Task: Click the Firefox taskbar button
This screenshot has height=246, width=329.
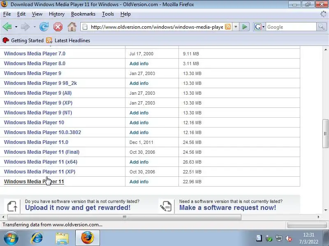Action: (x=88, y=238)
